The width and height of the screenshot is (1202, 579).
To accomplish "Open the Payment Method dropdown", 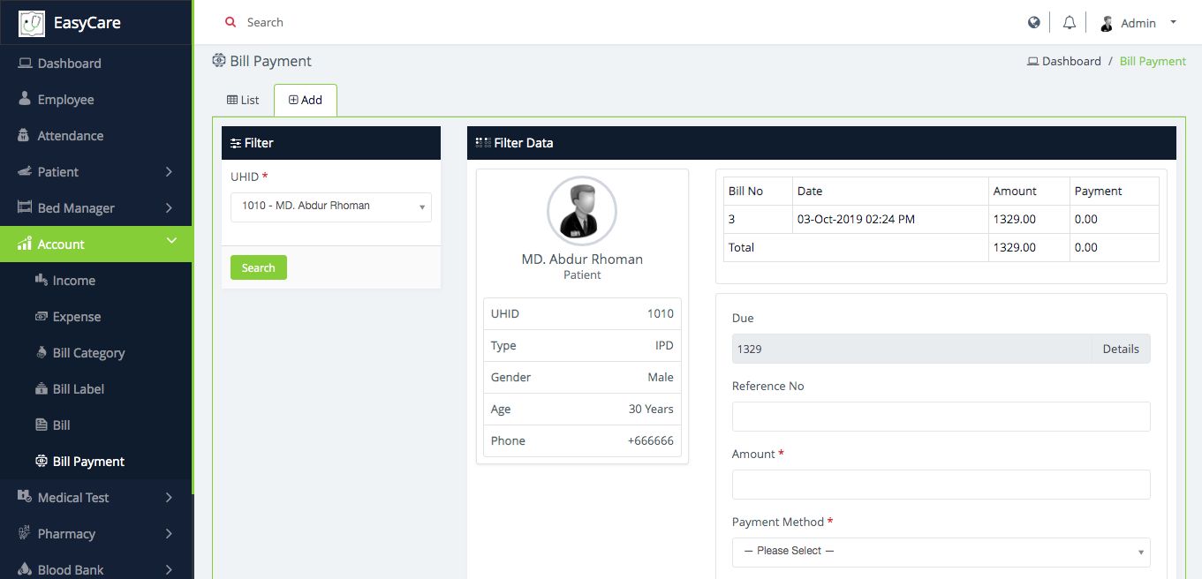I will pyautogui.click(x=941, y=552).
